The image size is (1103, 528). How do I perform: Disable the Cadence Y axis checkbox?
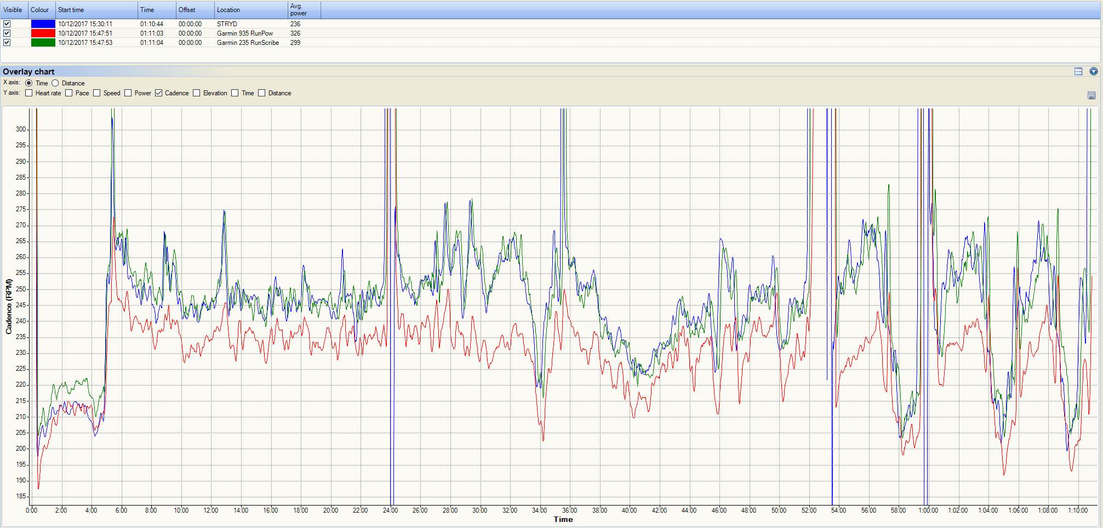tap(159, 93)
